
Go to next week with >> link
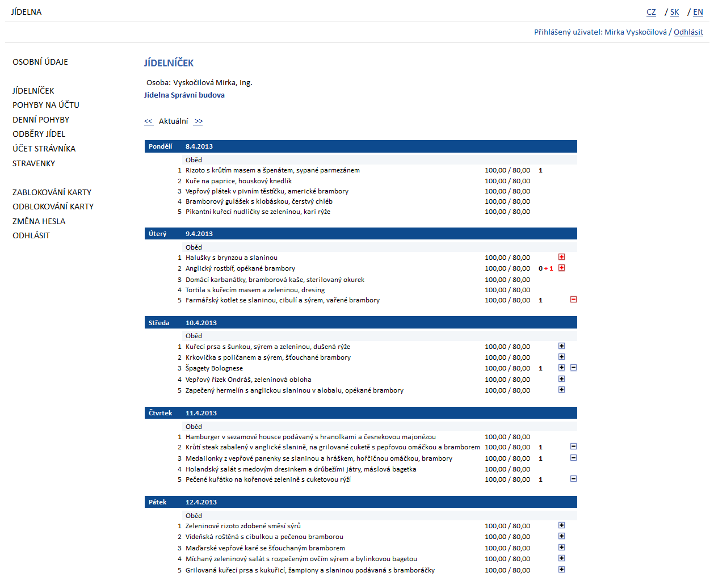click(x=198, y=121)
